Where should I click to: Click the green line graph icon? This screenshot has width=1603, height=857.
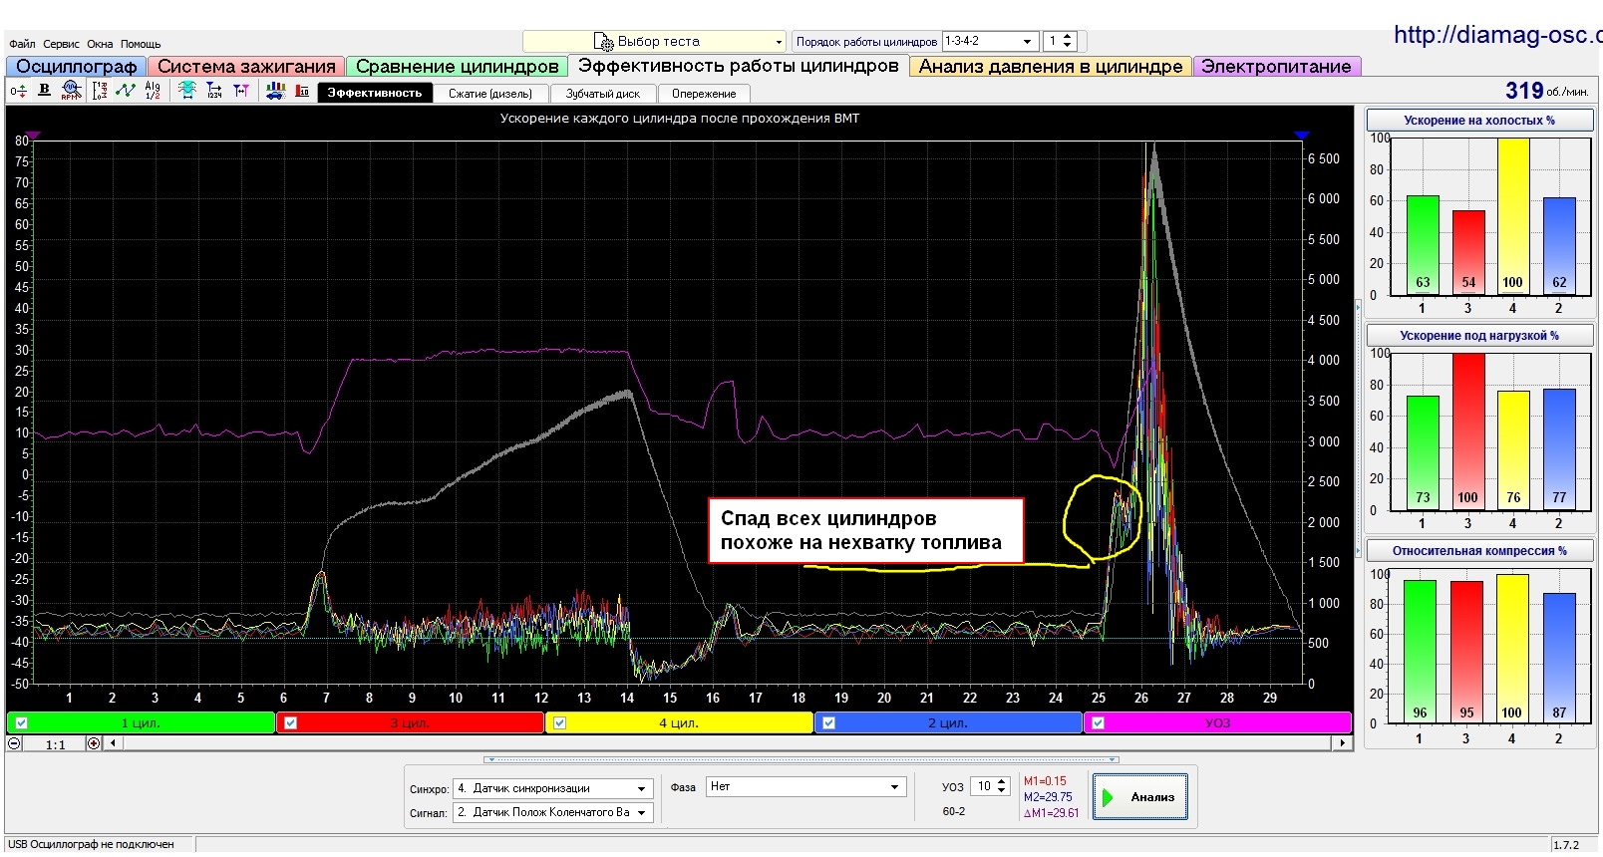click(x=126, y=91)
